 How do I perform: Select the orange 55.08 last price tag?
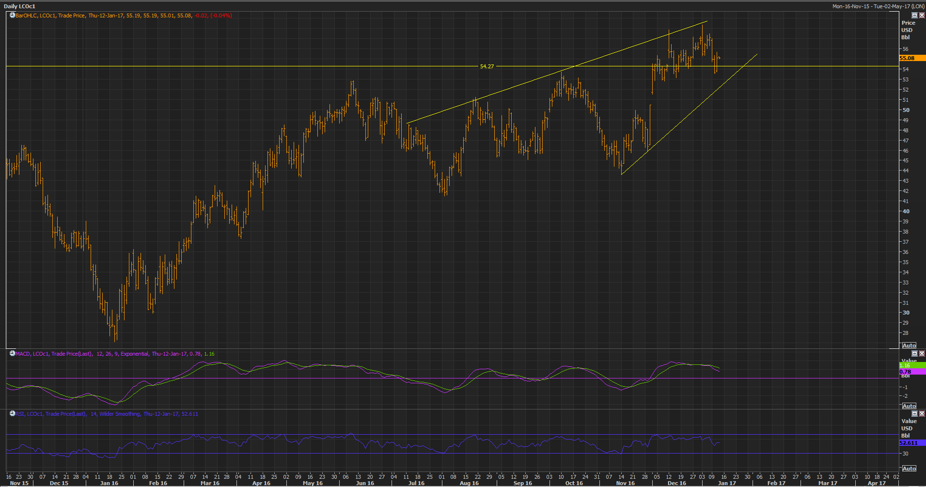[908, 58]
